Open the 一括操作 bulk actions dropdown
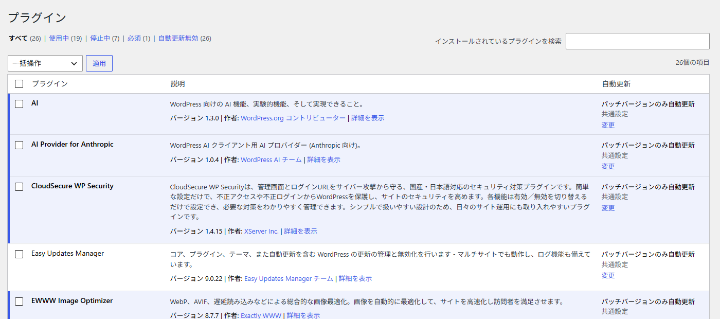The width and height of the screenshot is (720, 319). click(45, 63)
